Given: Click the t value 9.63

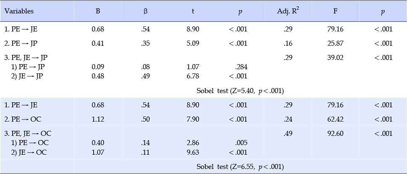Looking at the screenshot, I should [193, 153].
